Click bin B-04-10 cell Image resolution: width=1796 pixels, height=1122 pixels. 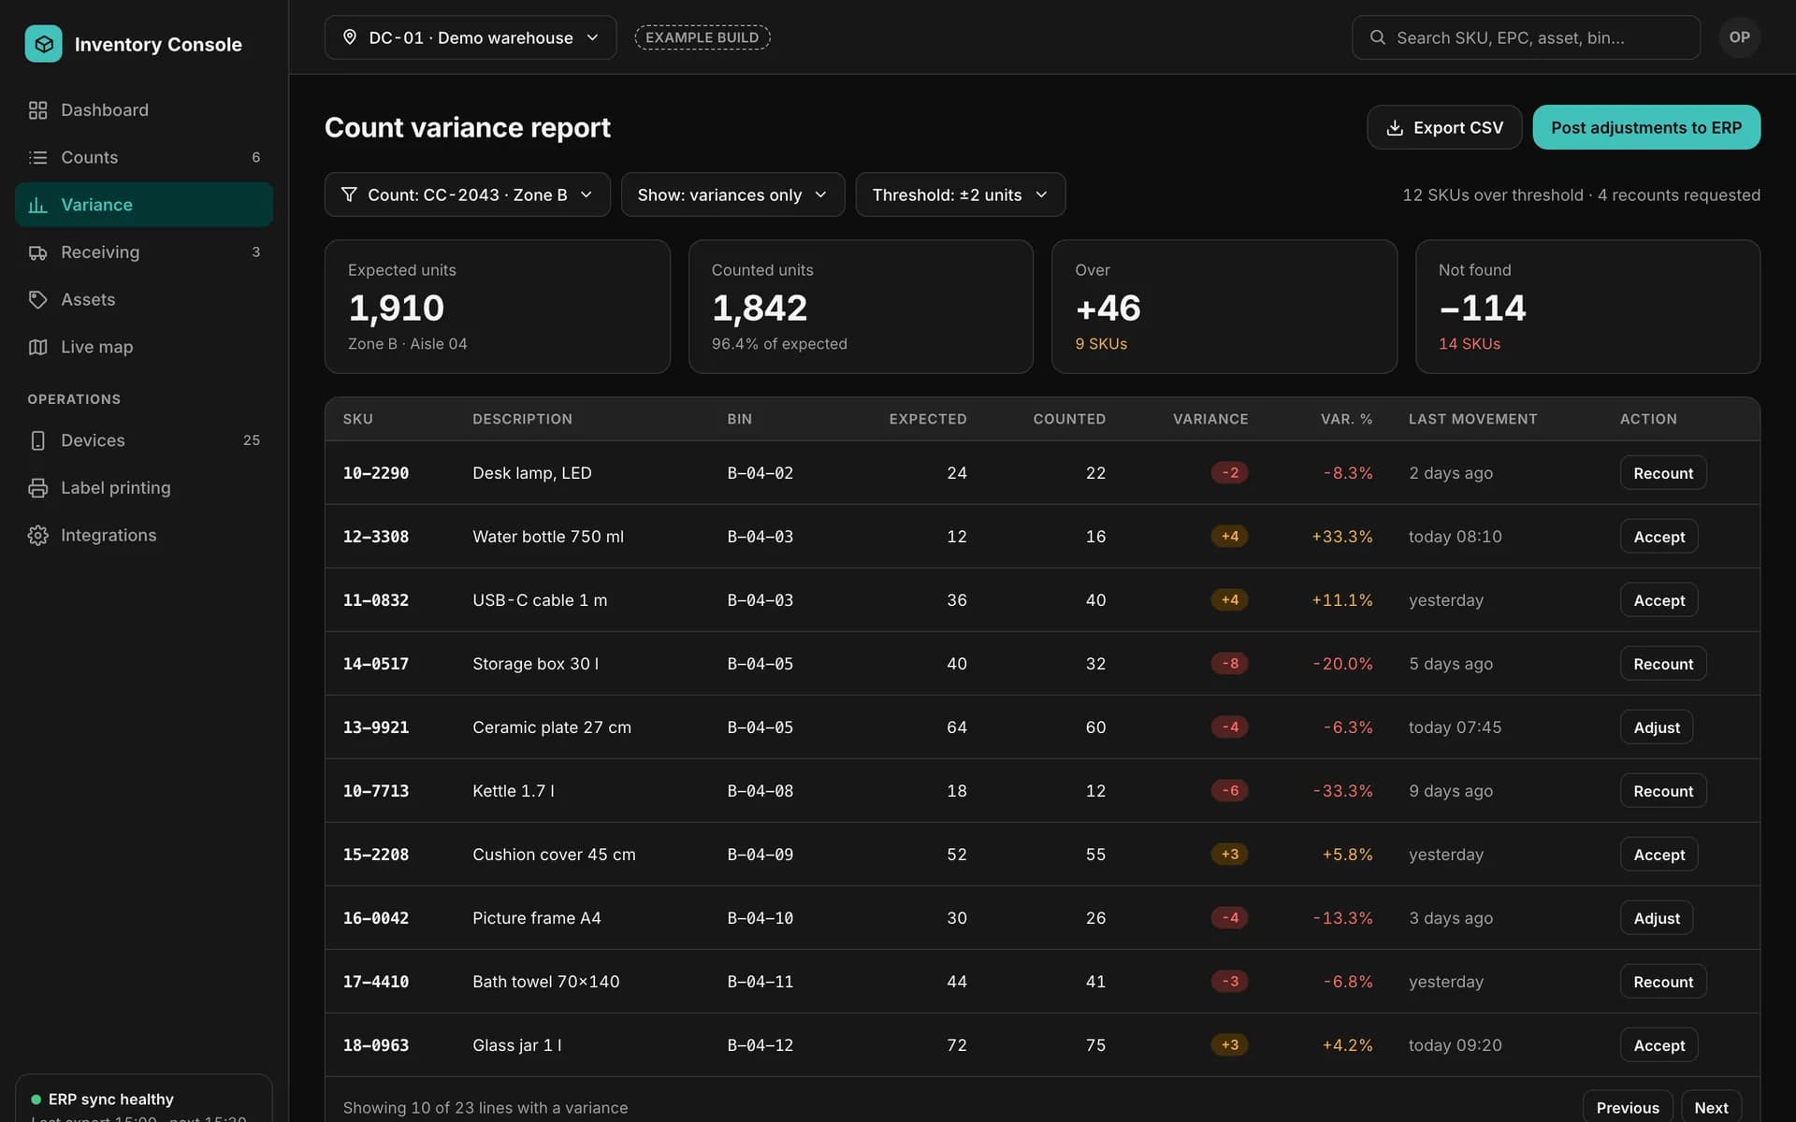click(x=760, y=918)
